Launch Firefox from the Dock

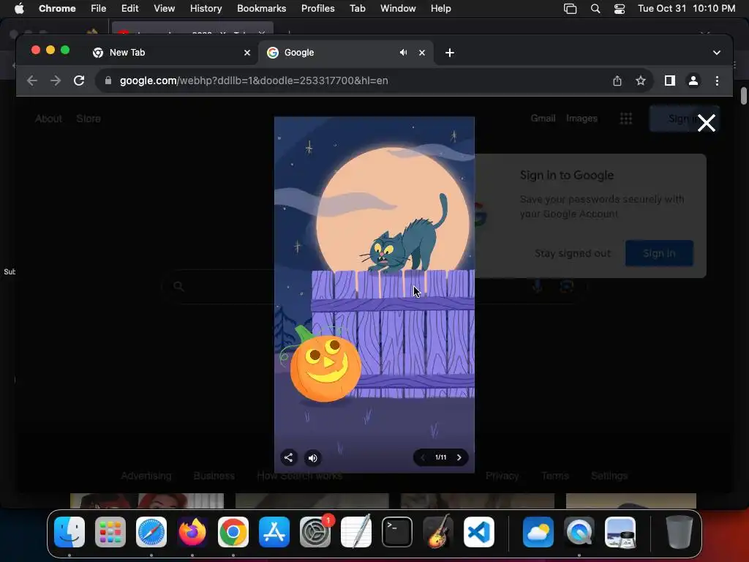(192, 532)
